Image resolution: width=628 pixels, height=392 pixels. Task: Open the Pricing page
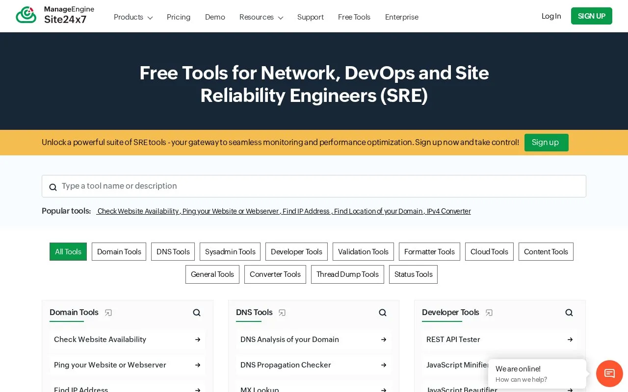click(x=179, y=17)
